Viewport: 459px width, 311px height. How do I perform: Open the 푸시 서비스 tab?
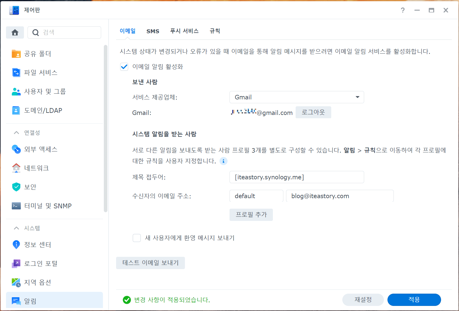pos(184,31)
